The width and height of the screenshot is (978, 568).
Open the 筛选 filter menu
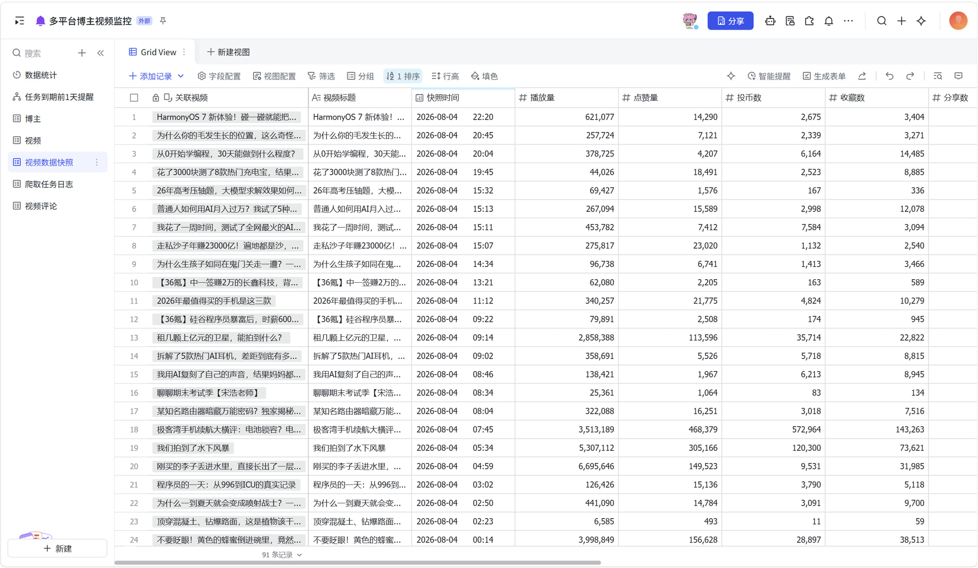(x=321, y=76)
